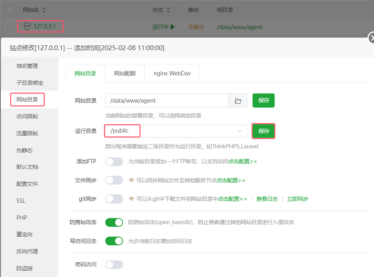The image size is (374, 277).
Task: Click the diamond icon in git同步 row
Action: click(132, 199)
